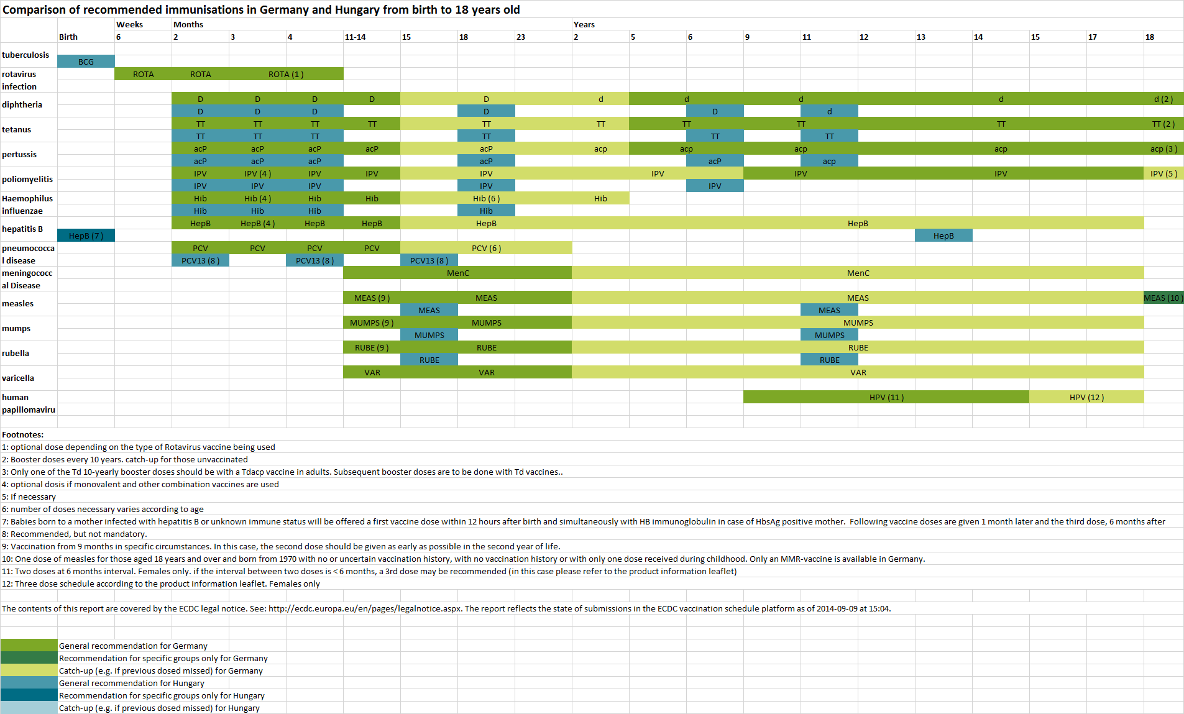This screenshot has width=1184, height=714.
Task: Click the 'General recommendation for Germany' legend text
Action: point(133,646)
